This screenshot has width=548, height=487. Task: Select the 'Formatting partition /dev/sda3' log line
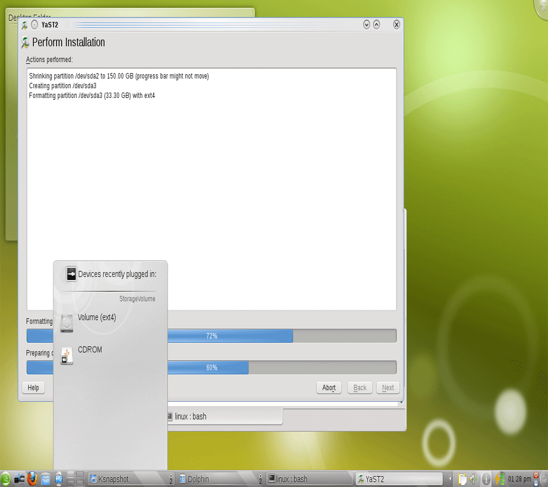tap(92, 96)
